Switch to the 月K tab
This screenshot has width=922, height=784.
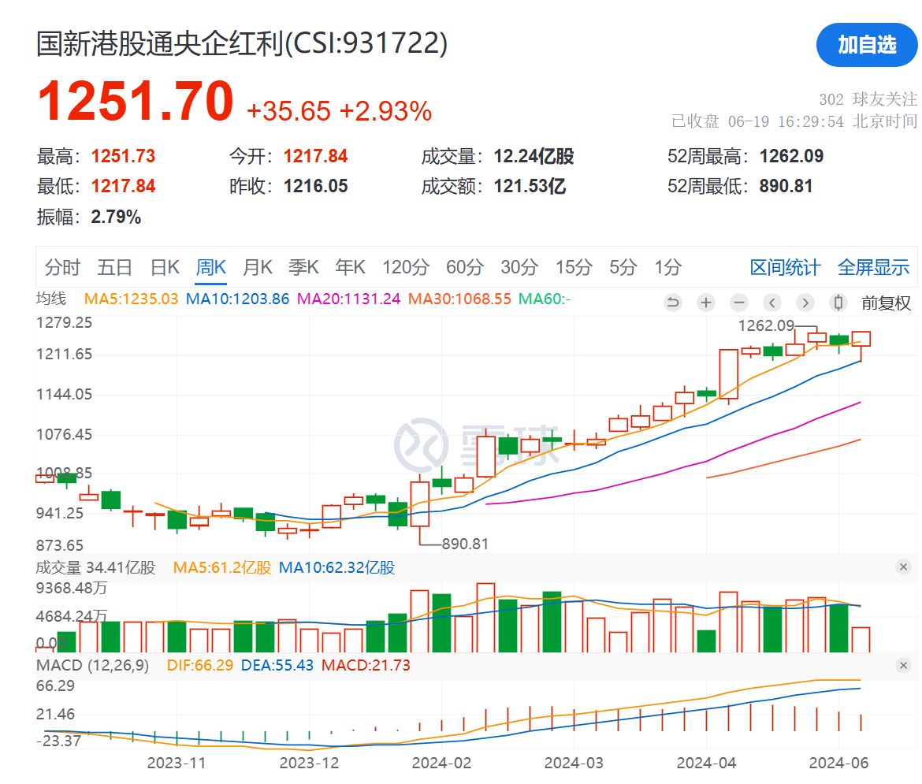[257, 268]
